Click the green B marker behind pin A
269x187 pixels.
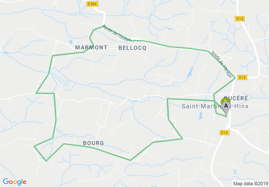pos(226,100)
